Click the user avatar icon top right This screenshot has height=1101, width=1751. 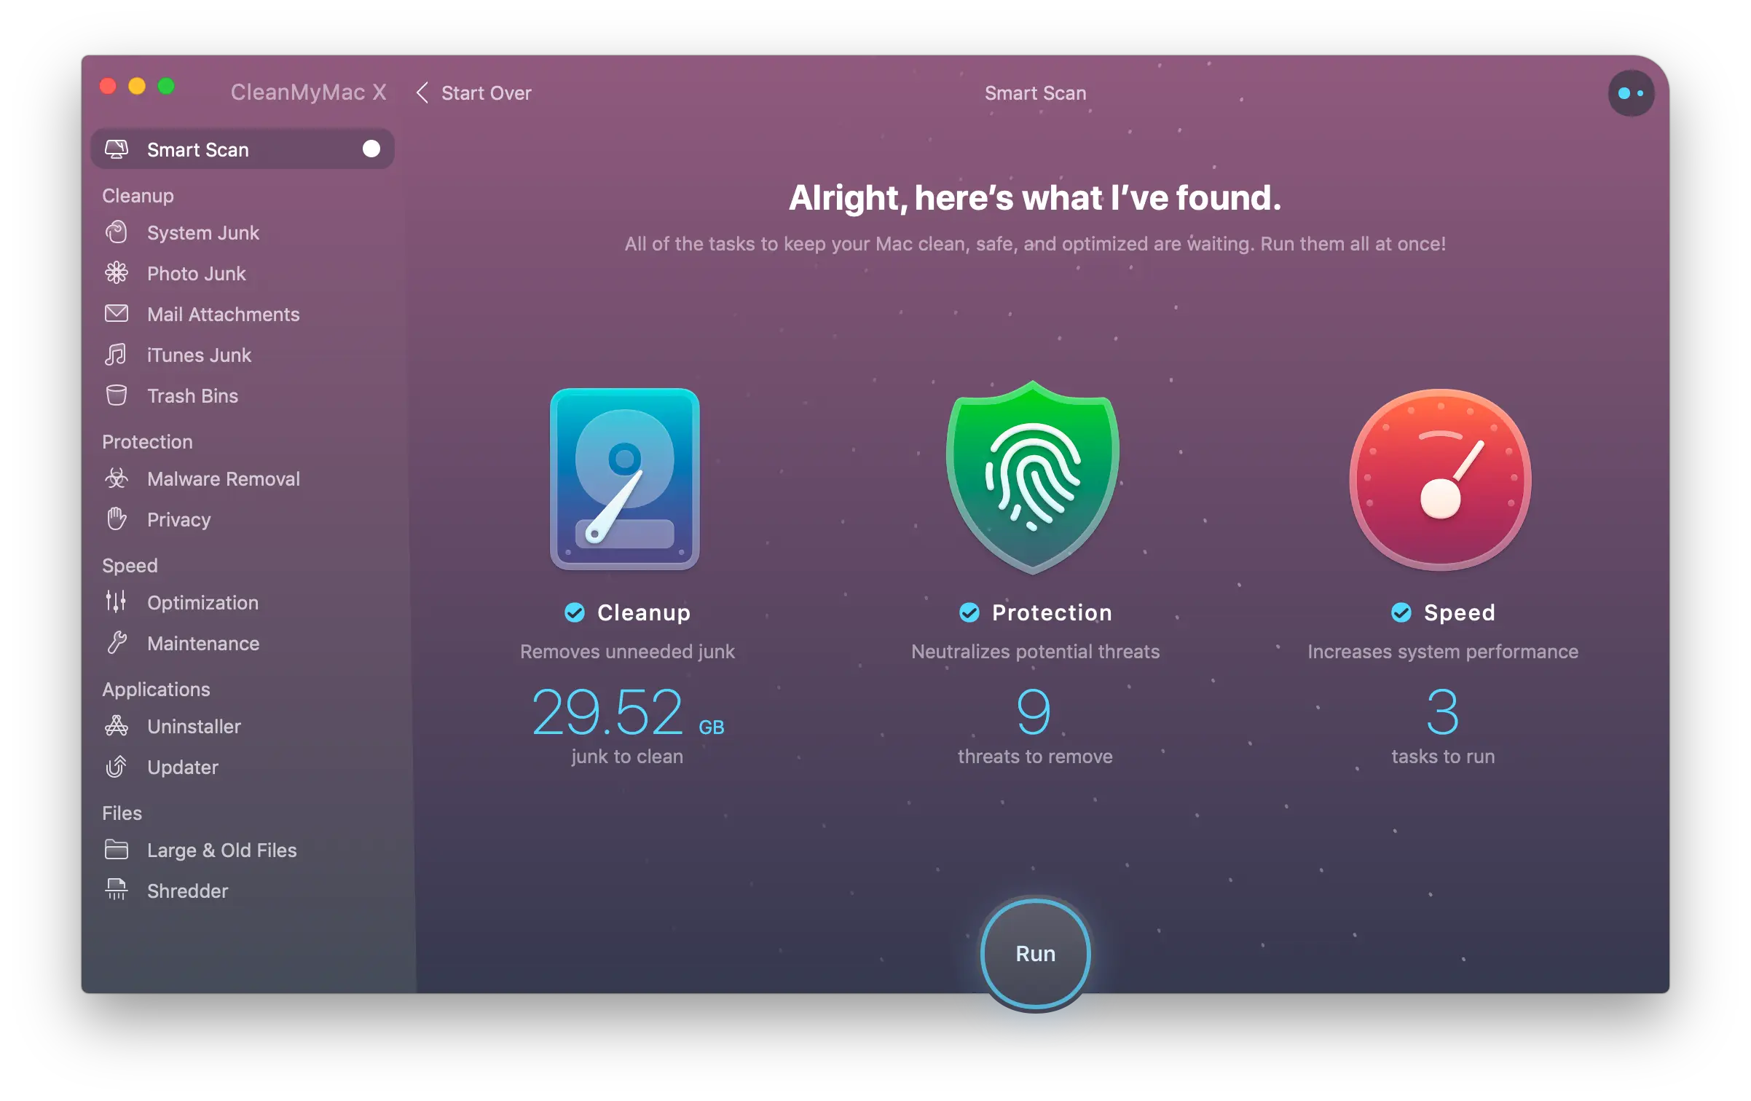[1629, 92]
